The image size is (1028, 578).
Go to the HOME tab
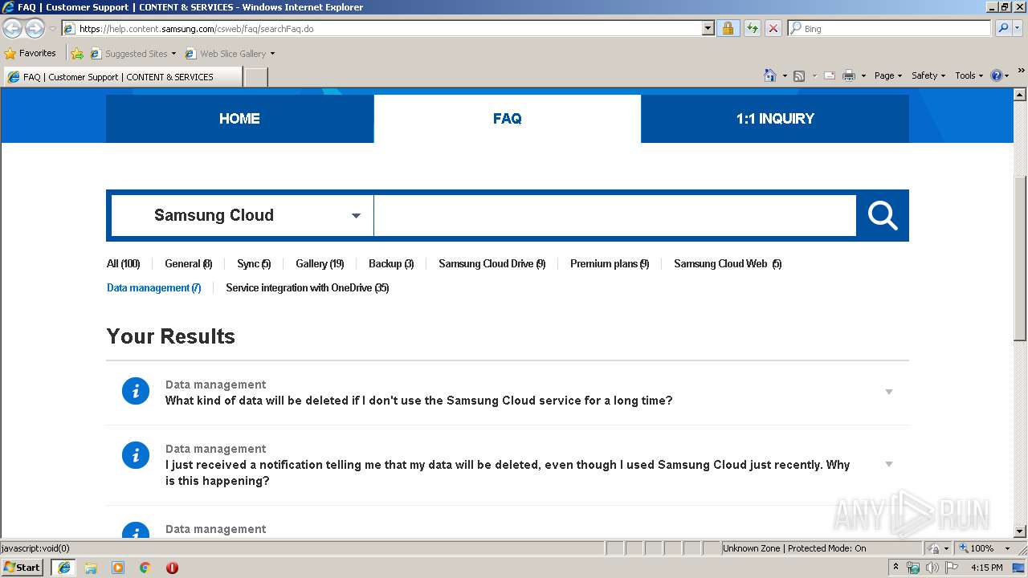click(x=239, y=118)
